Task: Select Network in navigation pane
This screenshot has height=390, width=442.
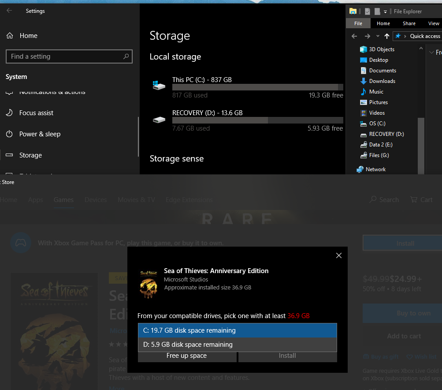Action: 371,169
